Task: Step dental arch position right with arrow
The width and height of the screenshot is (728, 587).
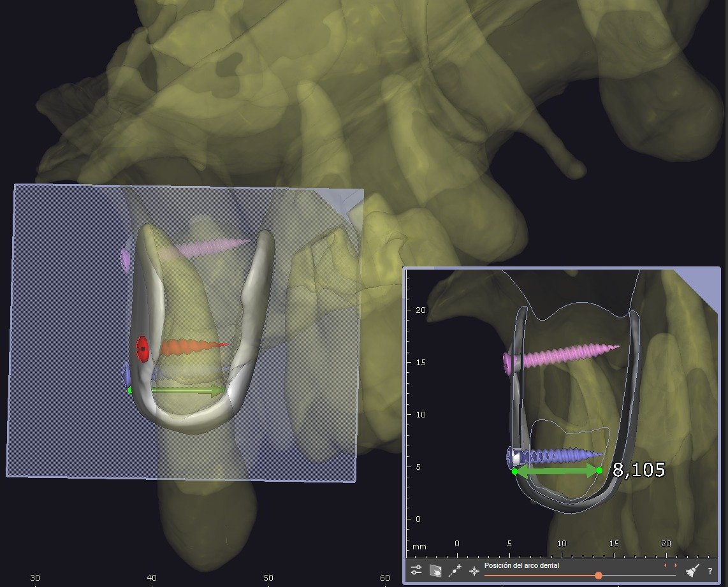Action: [676, 565]
